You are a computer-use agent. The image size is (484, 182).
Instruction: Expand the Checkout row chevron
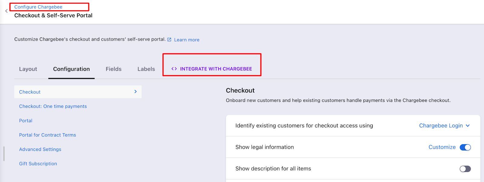pyautogui.click(x=136, y=91)
